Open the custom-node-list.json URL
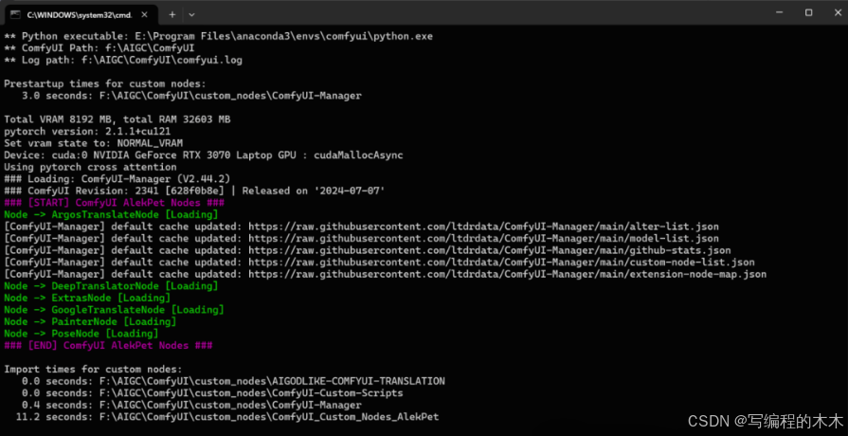This screenshot has height=436, width=848. pyautogui.click(x=501, y=263)
